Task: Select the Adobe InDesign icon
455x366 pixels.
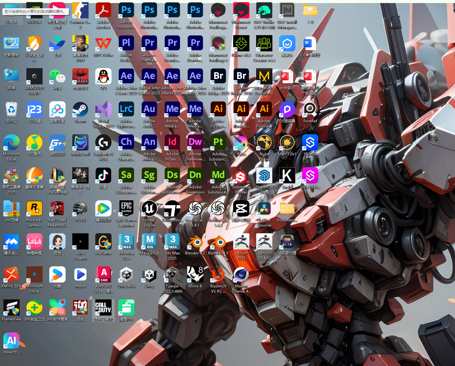Action: pyautogui.click(x=172, y=148)
